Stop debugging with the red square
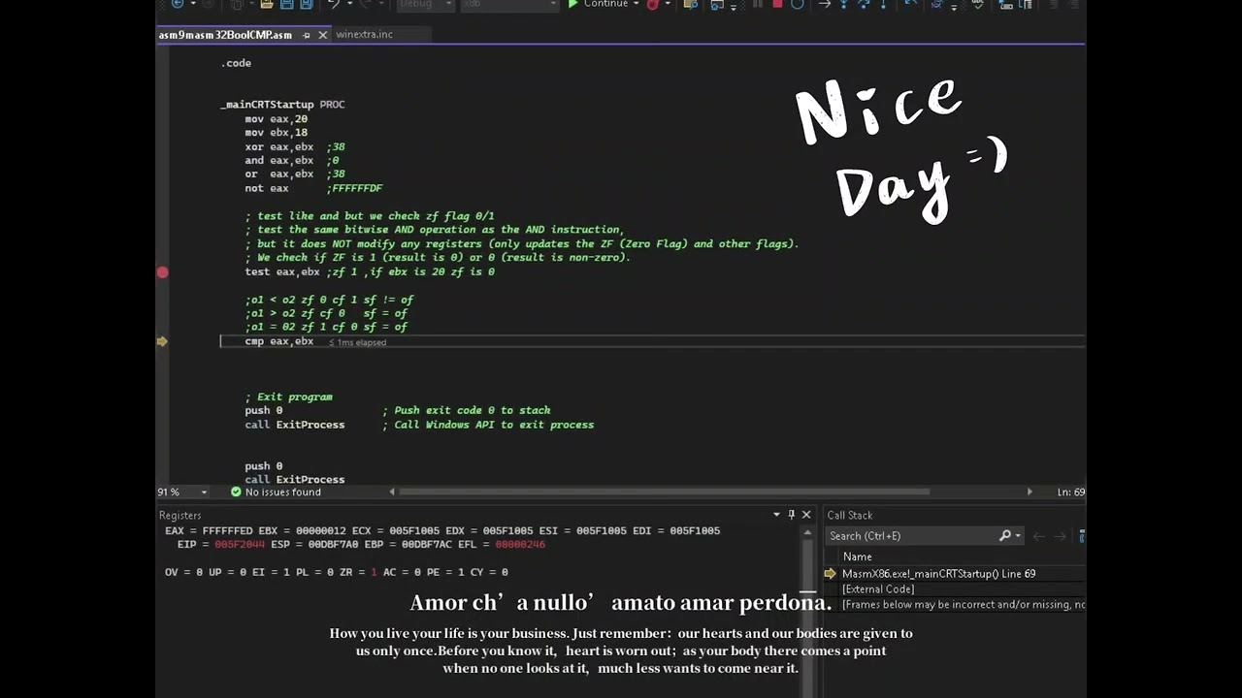This screenshot has height=698, width=1242. point(777,4)
